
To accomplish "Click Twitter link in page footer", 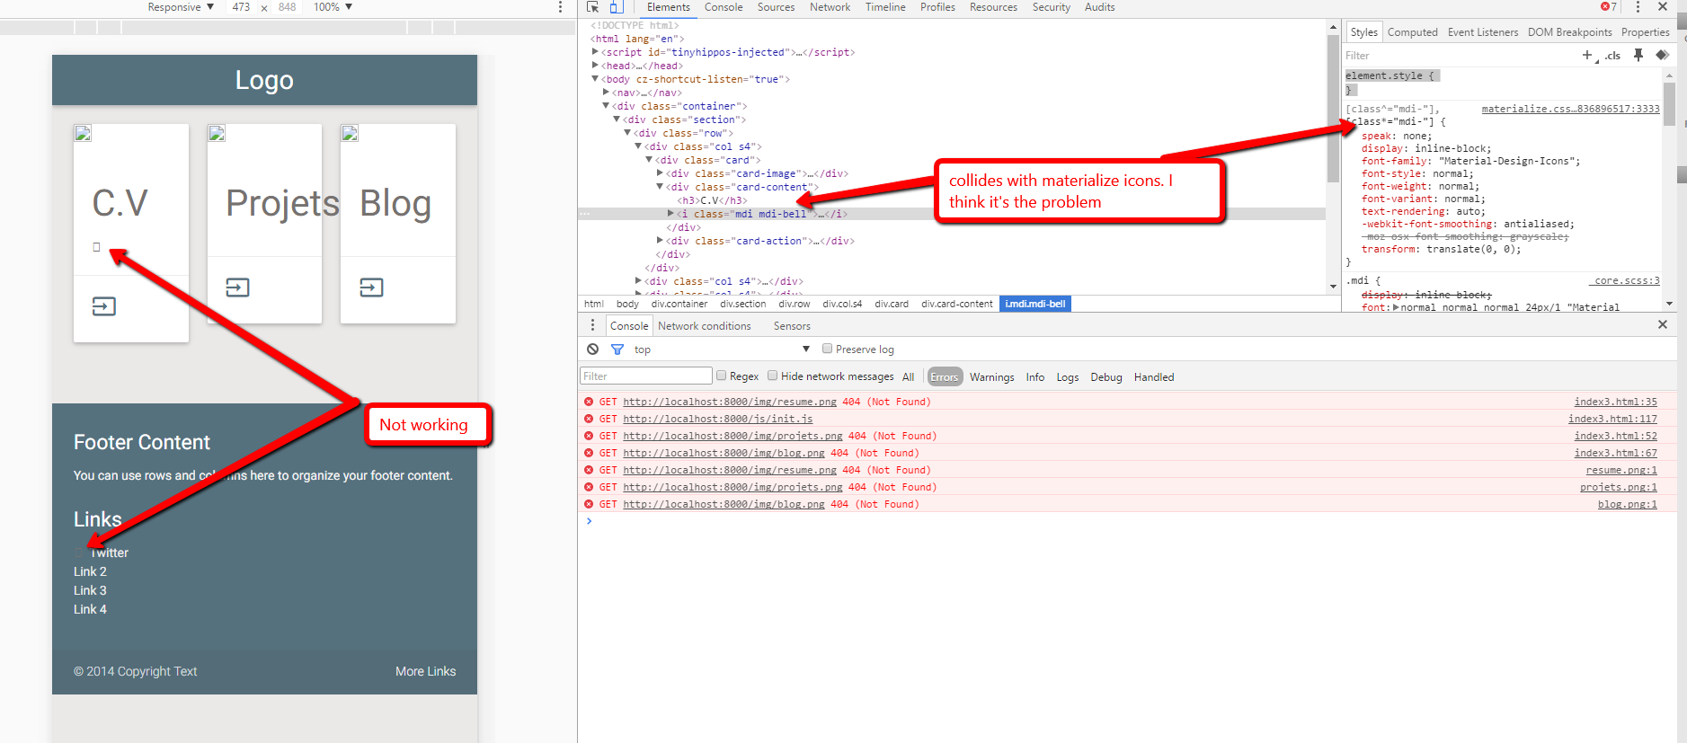I will (110, 553).
